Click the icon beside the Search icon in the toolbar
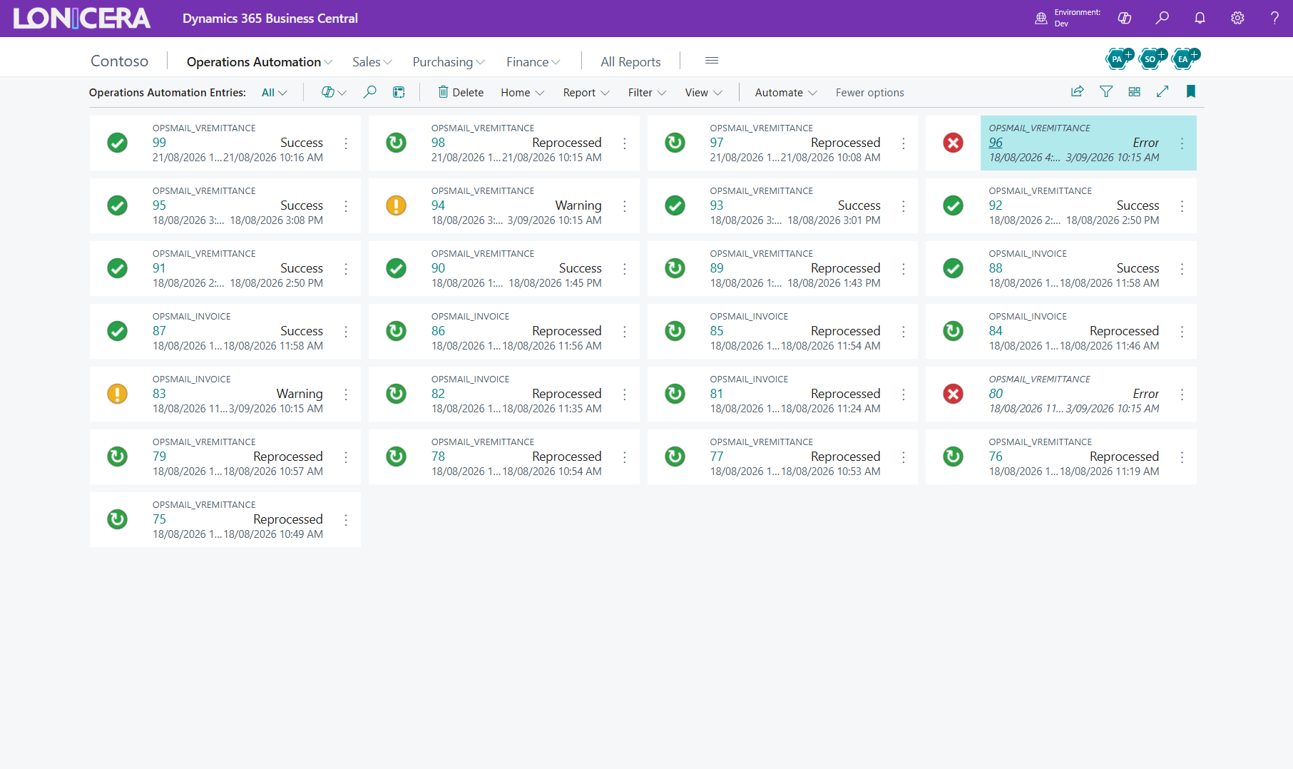The height and width of the screenshot is (769, 1293). click(399, 92)
